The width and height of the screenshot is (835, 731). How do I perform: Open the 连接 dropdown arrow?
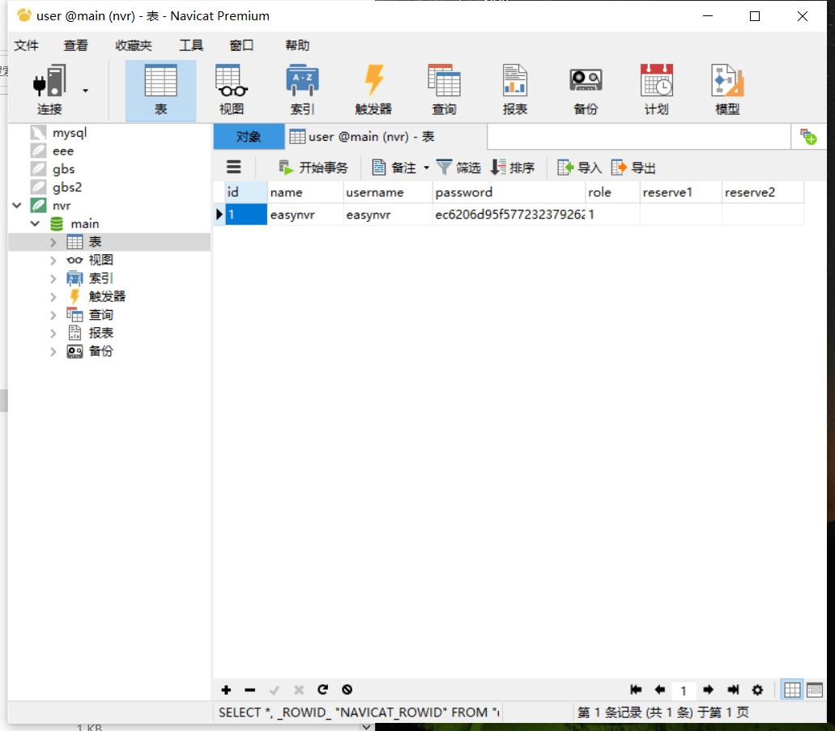86,91
